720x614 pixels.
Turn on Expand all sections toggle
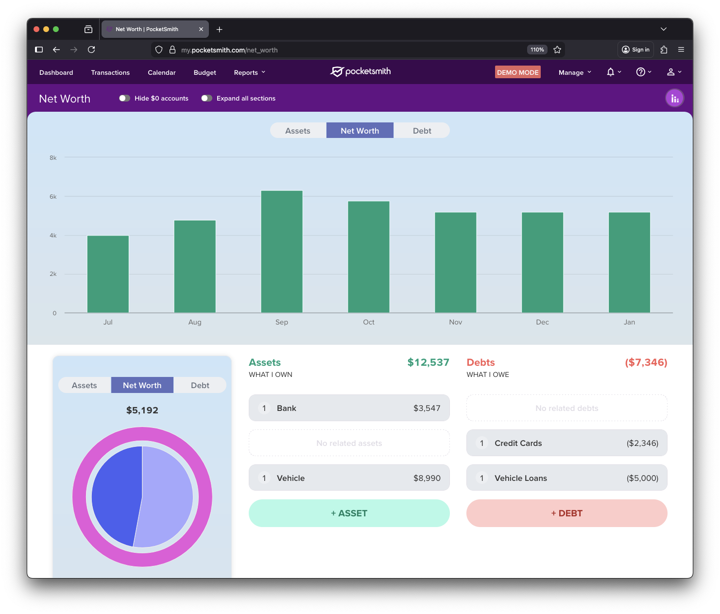[x=206, y=99]
